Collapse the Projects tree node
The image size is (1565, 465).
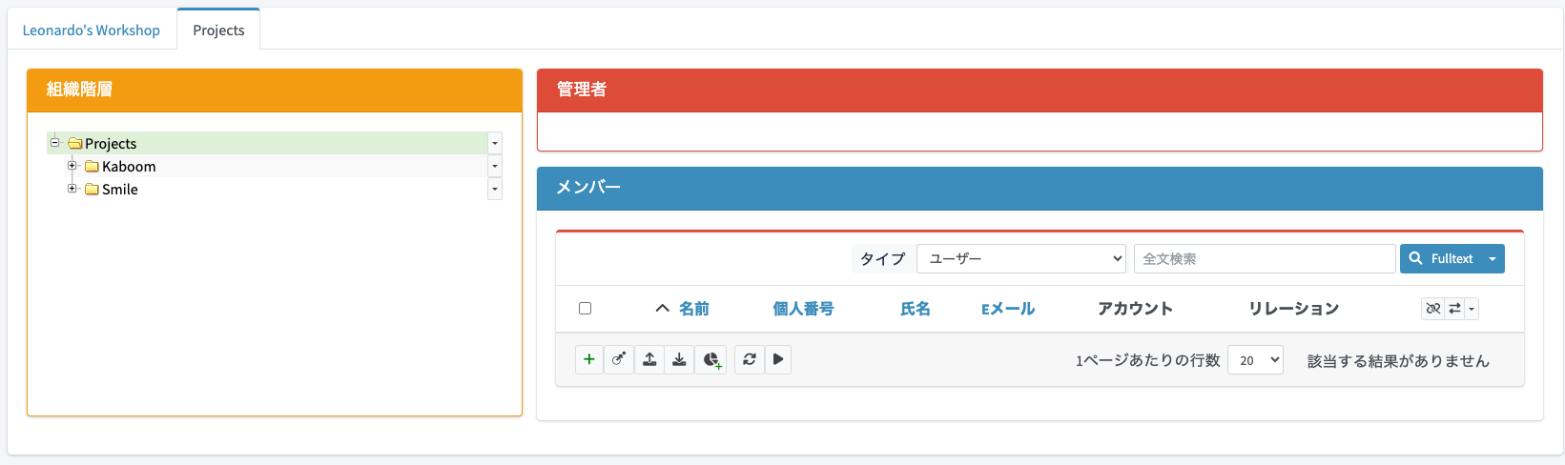pos(54,143)
